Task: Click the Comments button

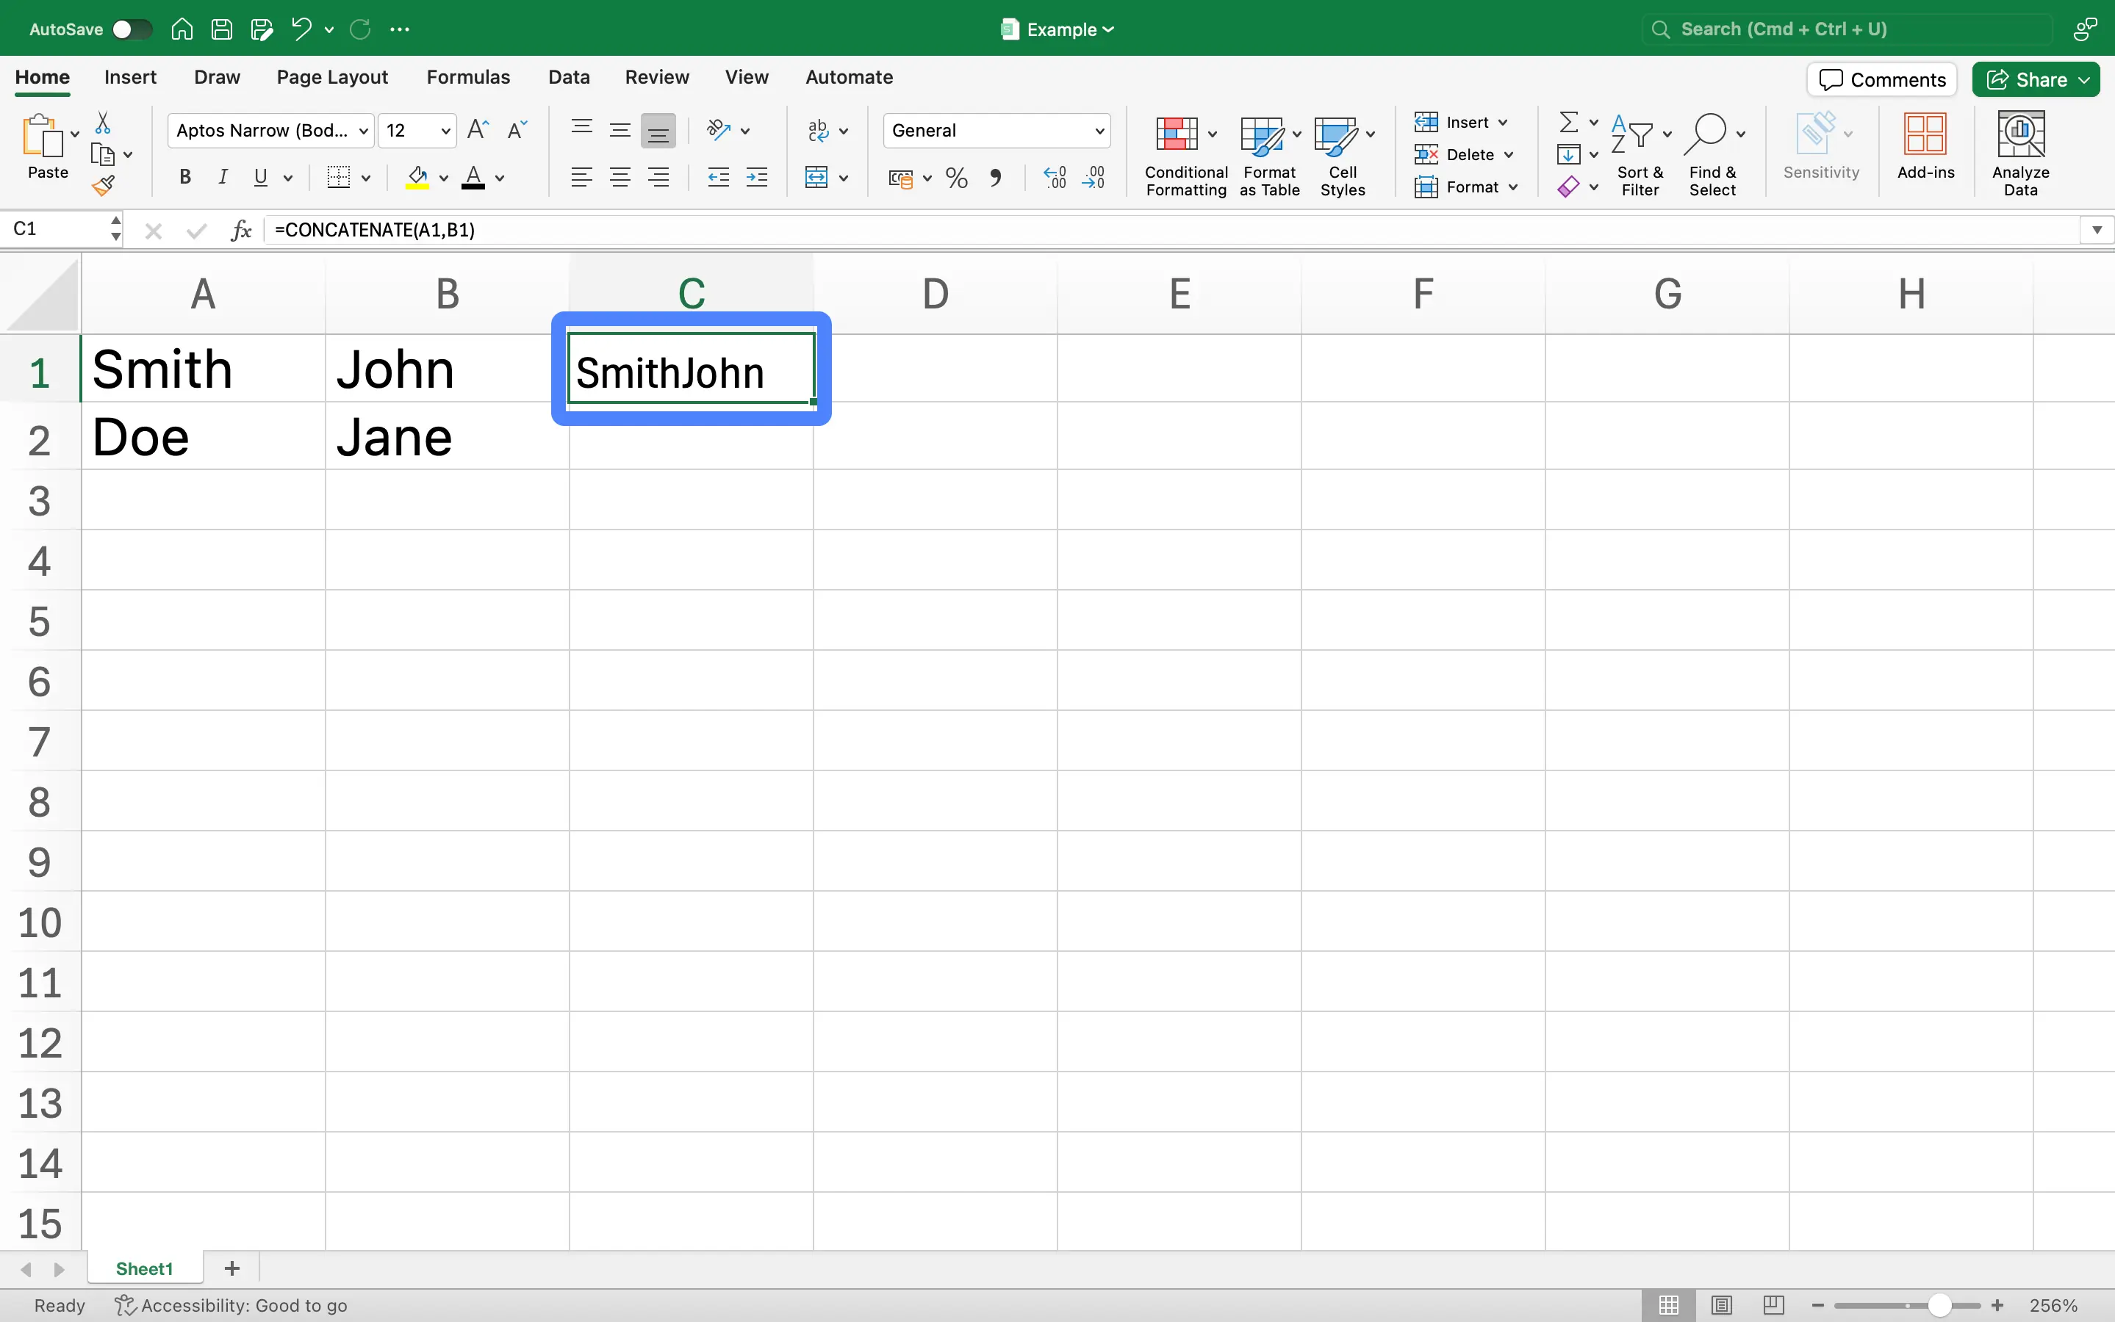Action: [x=1881, y=79]
